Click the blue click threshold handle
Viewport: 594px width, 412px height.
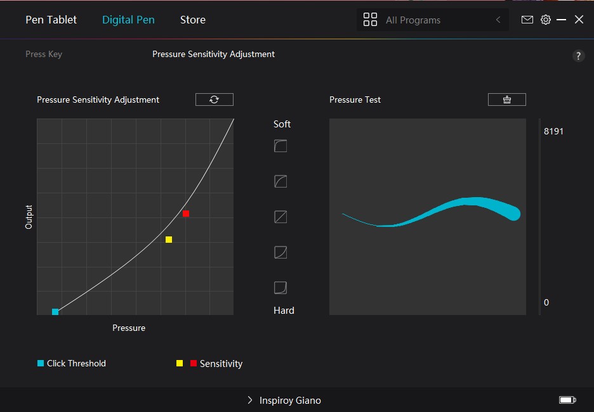pyautogui.click(x=55, y=311)
